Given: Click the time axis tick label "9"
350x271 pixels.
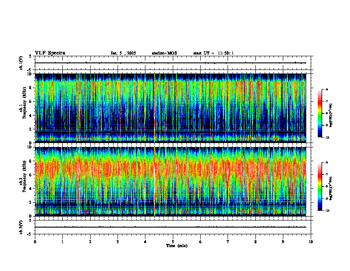Looking at the screenshot, I should pyautogui.click(x=283, y=242).
